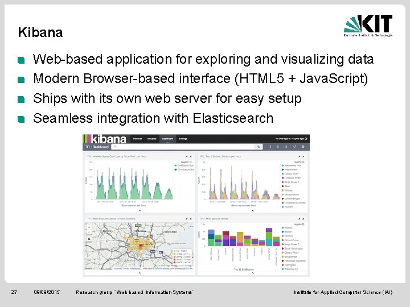The height and width of the screenshot is (307, 410).
Task: Click Waterloo legend at bottom of routes chart
Action: pos(290,269)
